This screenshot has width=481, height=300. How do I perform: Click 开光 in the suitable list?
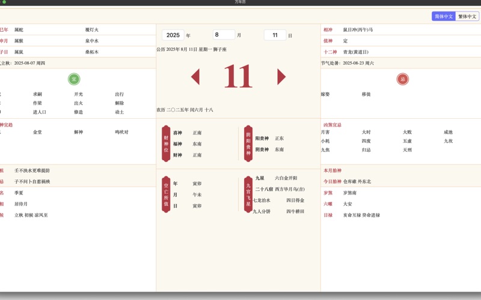79,94
